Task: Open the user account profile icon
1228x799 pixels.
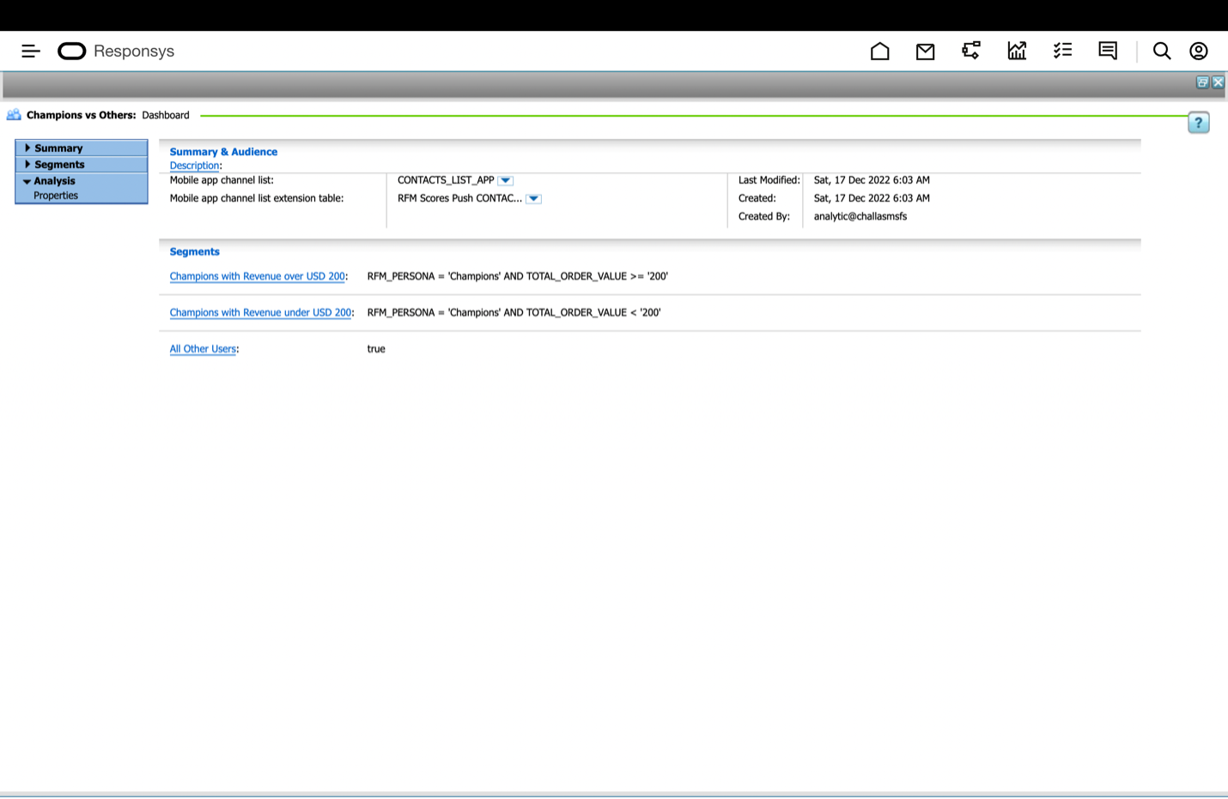Action: tap(1199, 51)
